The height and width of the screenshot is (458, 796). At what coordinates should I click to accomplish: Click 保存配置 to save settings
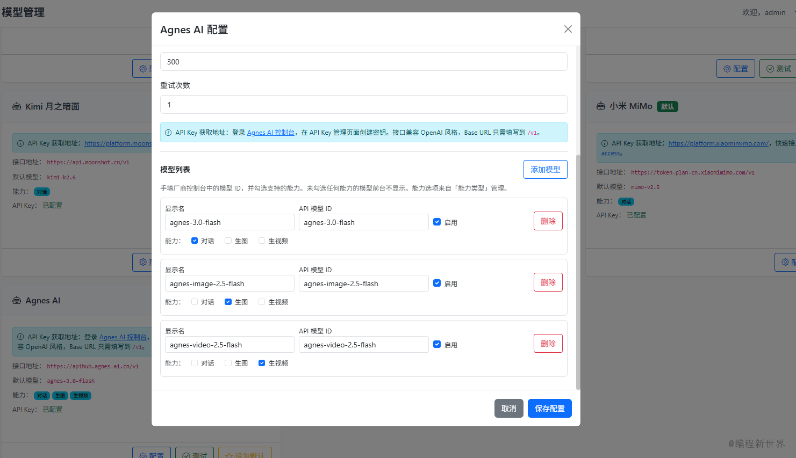(550, 409)
